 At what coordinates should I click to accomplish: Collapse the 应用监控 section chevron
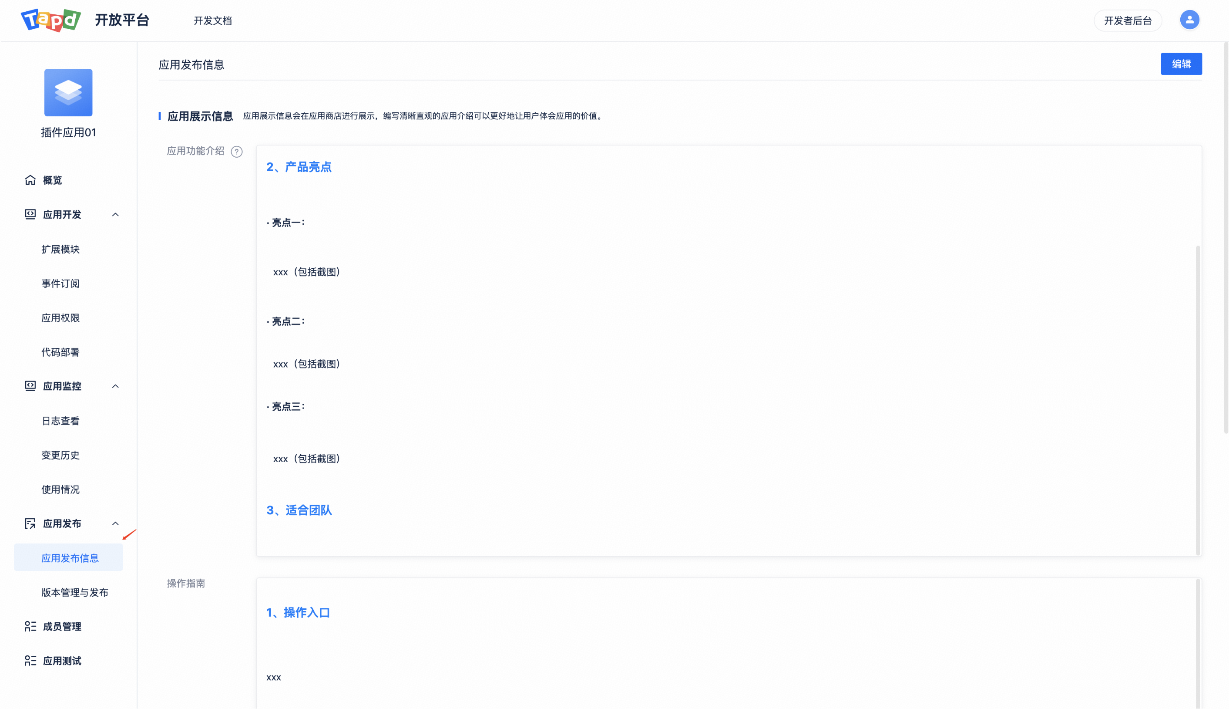[x=115, y=387]
